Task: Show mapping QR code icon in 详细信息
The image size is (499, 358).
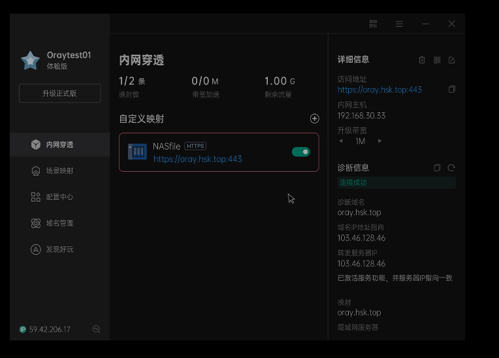Action: [x=437, y=60]
